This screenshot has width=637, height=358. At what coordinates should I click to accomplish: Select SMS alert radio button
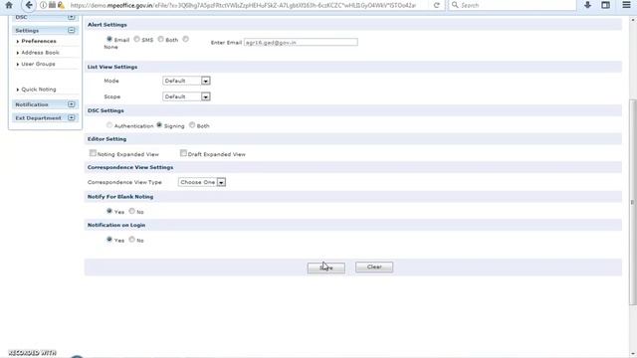point(137,39)
